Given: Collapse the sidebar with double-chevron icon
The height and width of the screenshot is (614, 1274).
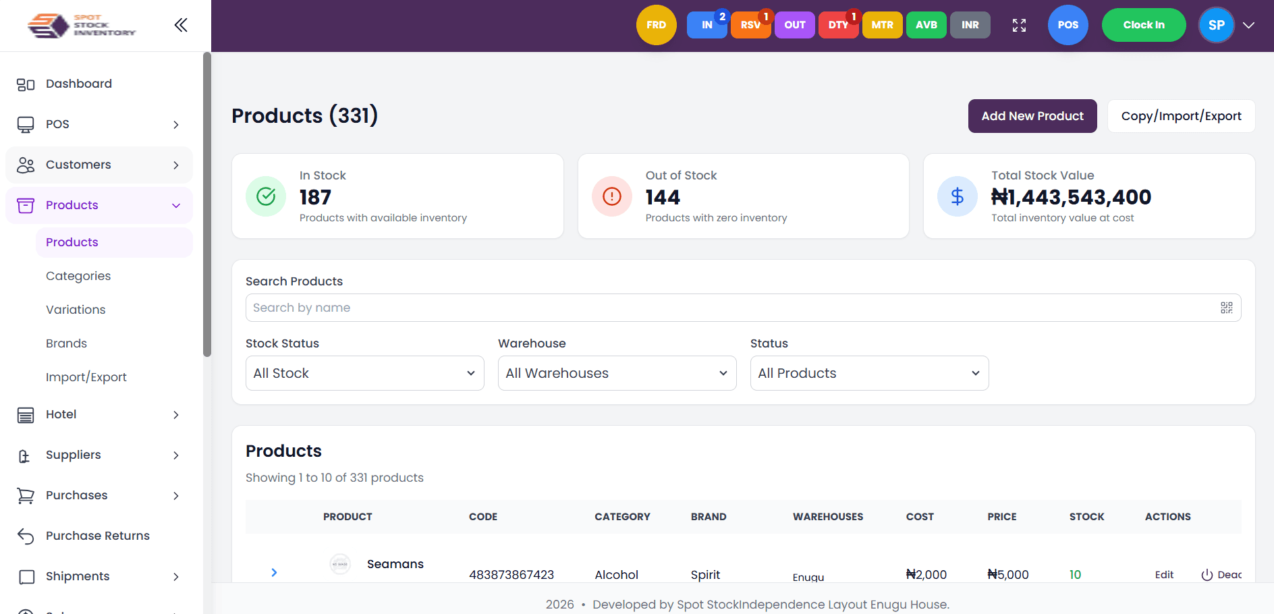Looking at the screenshot, I should [180, 26].
